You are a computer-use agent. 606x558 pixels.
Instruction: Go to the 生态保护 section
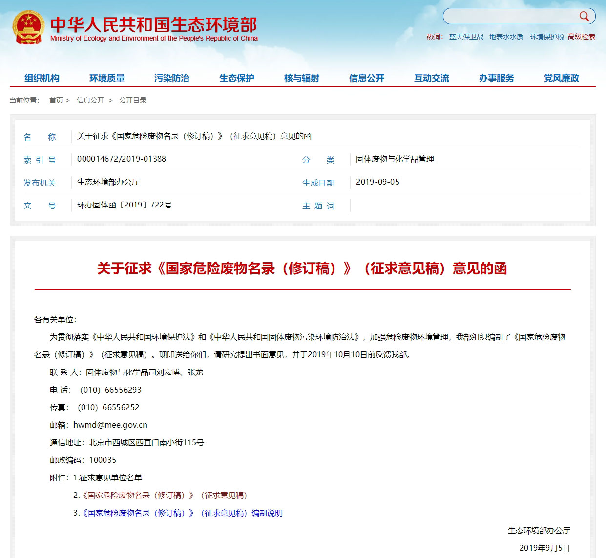[x=237, y=78]
